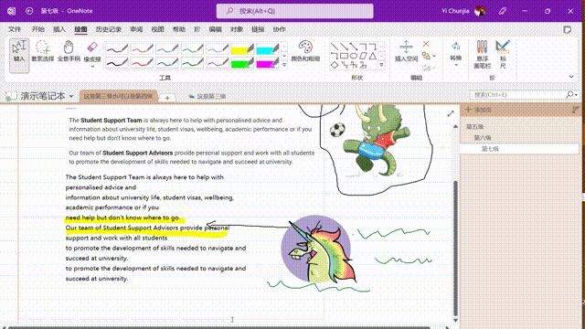585x329 pixels.
Task: Select the ellipse shape
Action: pos(354,56)
